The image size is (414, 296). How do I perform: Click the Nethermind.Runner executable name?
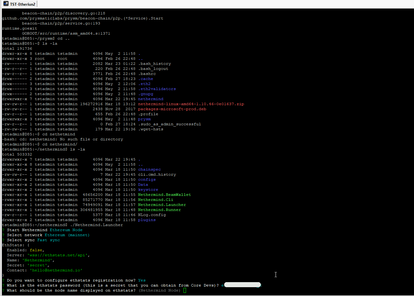(160, 210)
